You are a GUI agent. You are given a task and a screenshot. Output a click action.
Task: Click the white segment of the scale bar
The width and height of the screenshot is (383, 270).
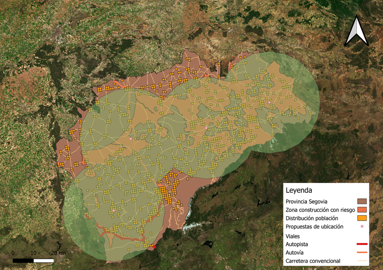(44, 261)
